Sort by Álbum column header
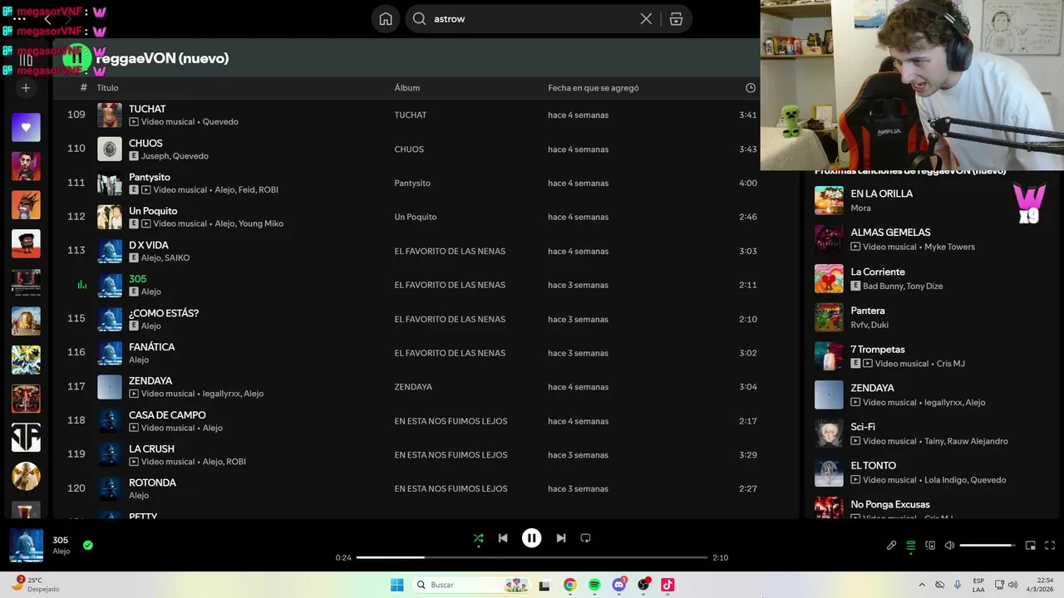This screenshot has width=1064, height=598. (x=406, y=87)
